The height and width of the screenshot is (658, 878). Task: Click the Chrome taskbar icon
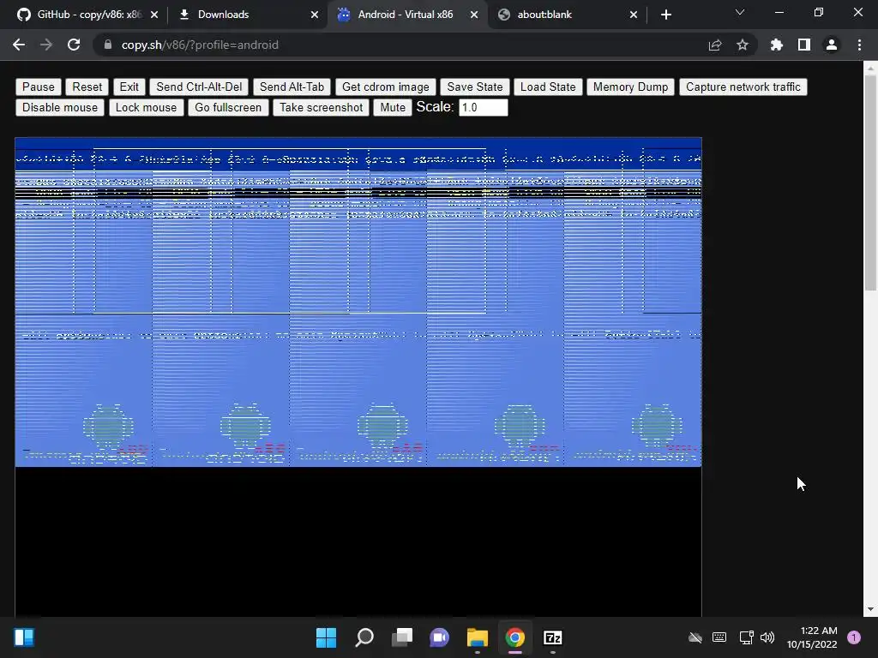pos(515,637)
